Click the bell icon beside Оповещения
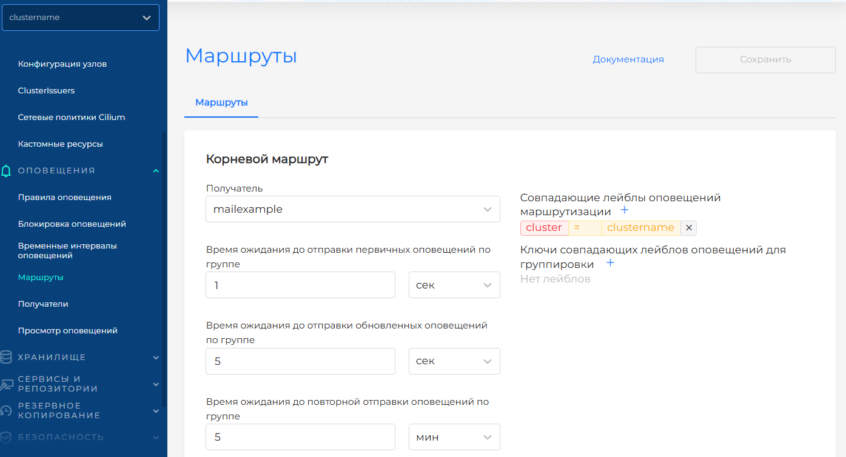The height and width of the screenshot is (457, 846). pos(7,171)
